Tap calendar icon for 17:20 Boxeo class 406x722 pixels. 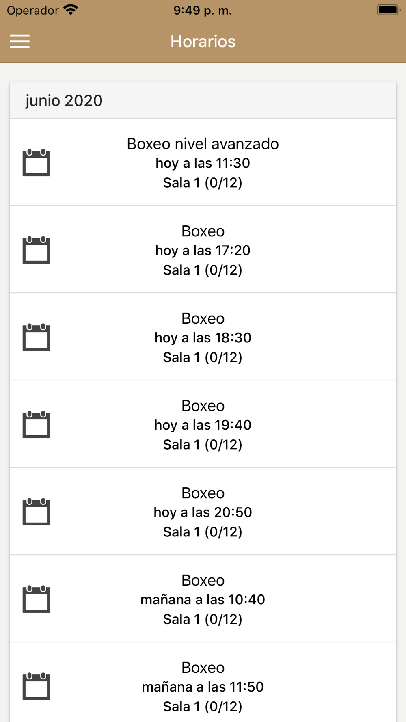point(36,250)
